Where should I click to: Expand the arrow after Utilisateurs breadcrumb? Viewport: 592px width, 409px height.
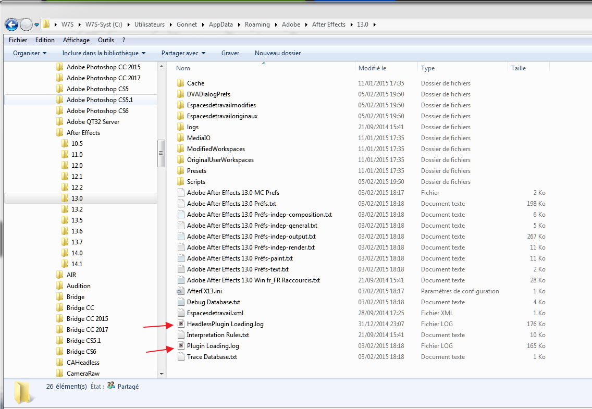click(x=171, y=24)
